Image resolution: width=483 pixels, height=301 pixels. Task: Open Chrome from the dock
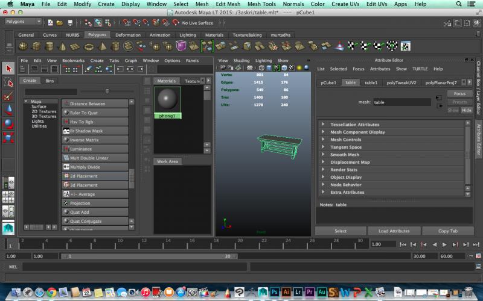51,292
